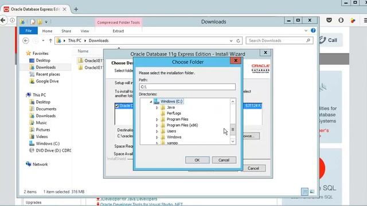Click the Pocket icon in browser toolbar
The width and height of the screenshot is (367, 206).
(329, 21)
